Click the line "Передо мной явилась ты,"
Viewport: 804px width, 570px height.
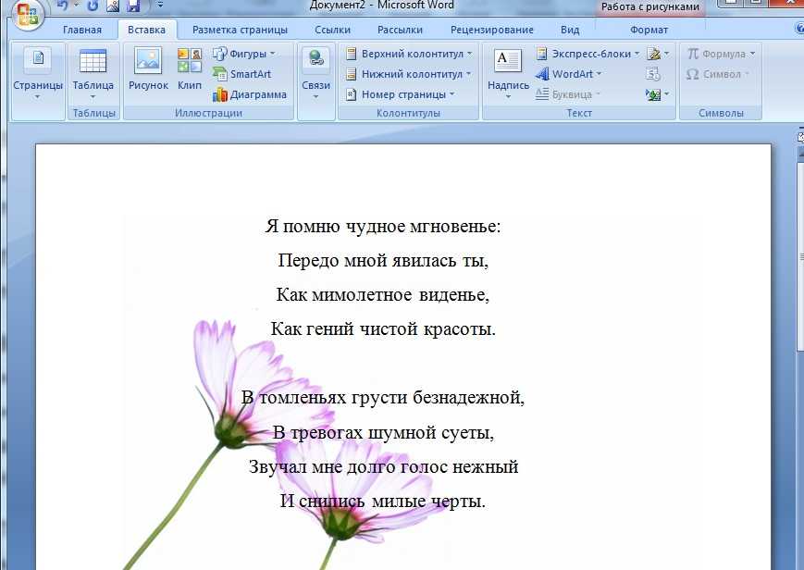(x=383, y=260)
